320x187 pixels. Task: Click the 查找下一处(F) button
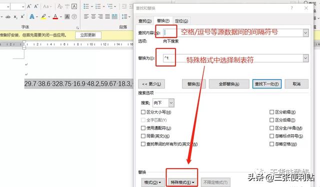tap(267, 84)
